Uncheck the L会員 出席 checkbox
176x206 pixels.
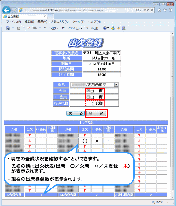[x=88, y=91]
